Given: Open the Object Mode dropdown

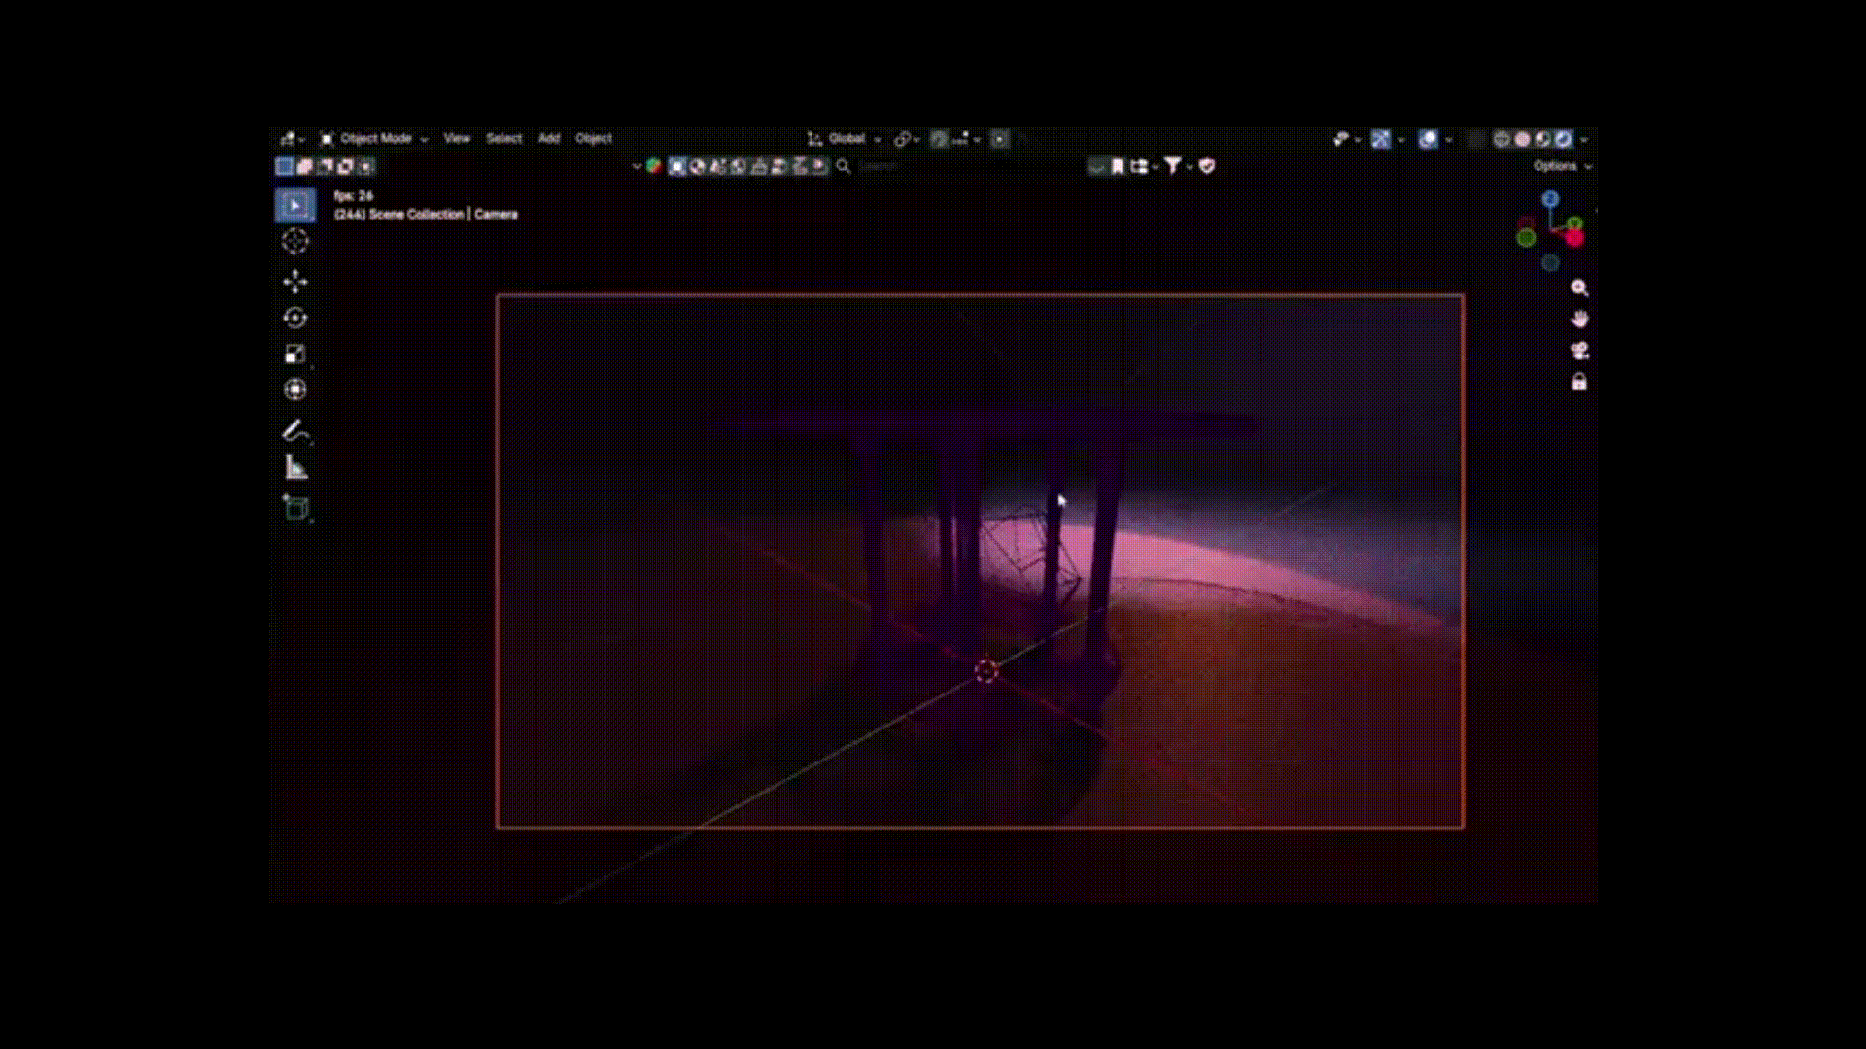Looking at the screenshot, I should [375, 139].
